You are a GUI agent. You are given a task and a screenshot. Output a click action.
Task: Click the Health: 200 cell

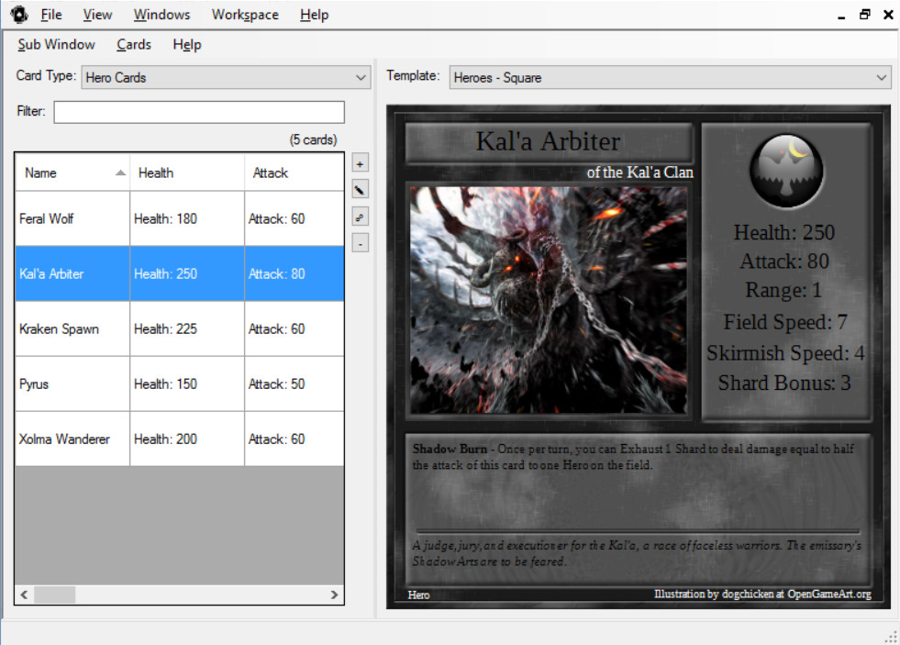point(187,439)
